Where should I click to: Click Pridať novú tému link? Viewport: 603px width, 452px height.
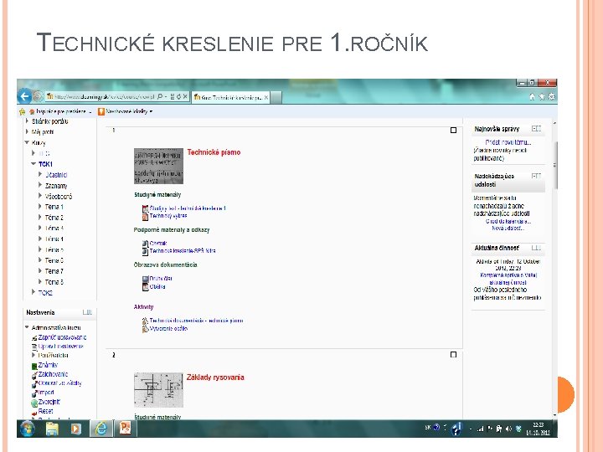pyautogui.click(x=508, y=142)
